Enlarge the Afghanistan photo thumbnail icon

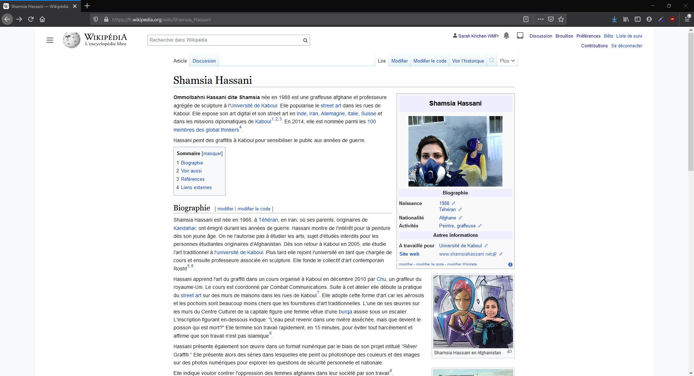(509, 351)
